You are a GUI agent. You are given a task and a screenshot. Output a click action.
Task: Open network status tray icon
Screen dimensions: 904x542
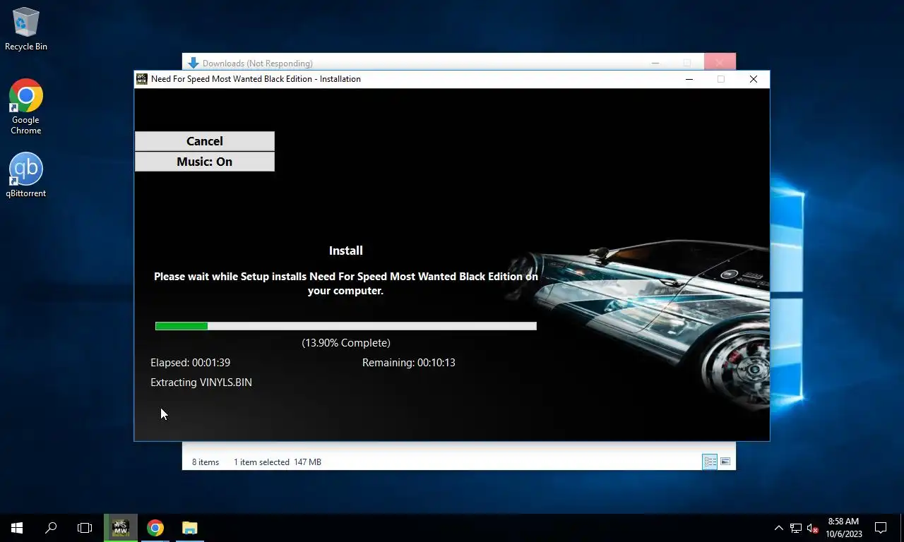coord(796,528)
